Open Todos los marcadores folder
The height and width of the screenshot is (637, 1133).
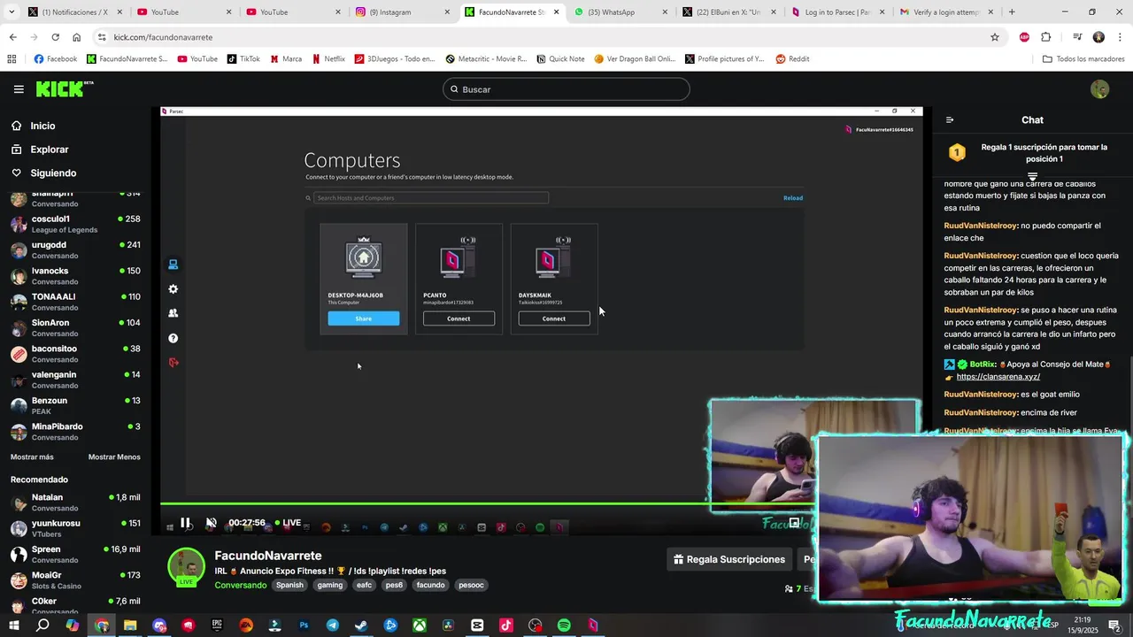coord(1083,59)
